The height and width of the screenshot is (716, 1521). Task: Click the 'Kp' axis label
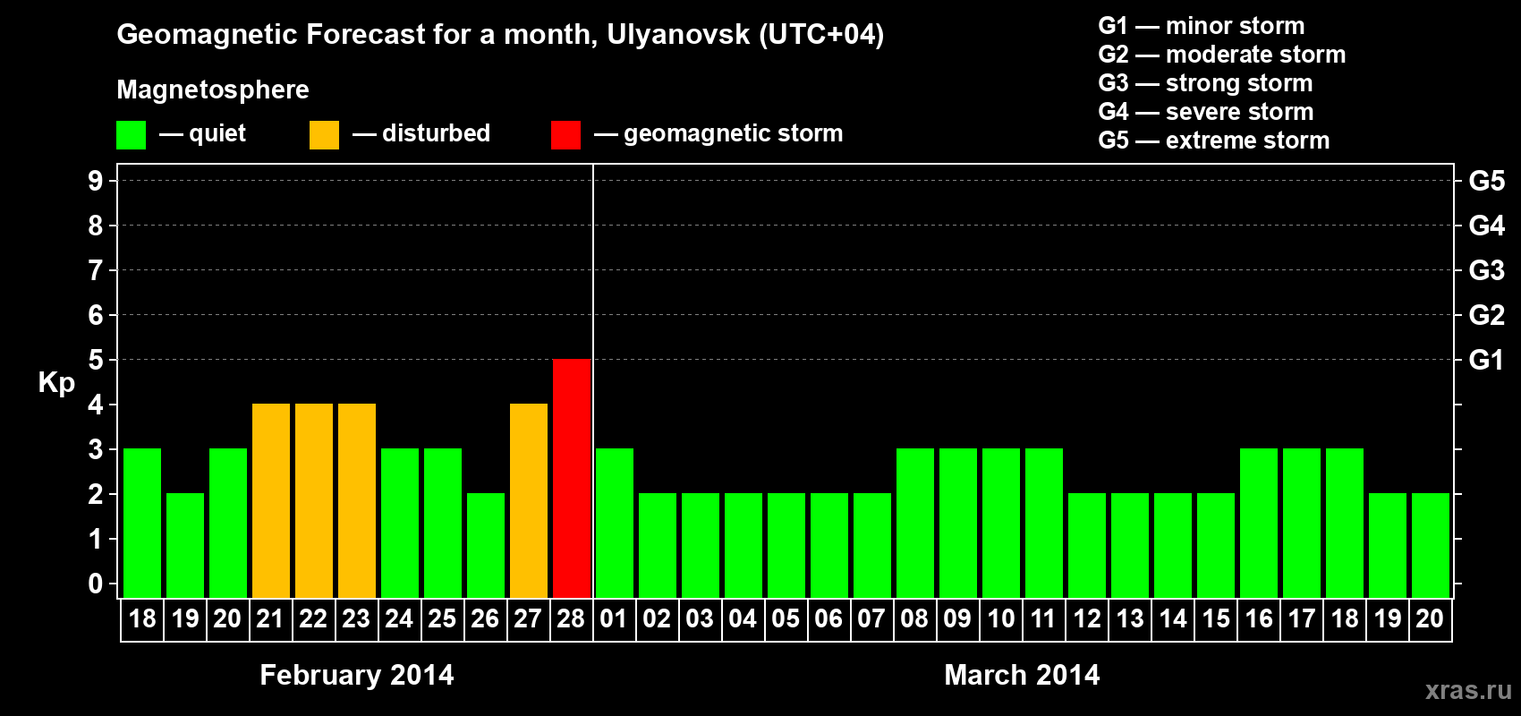56,383
